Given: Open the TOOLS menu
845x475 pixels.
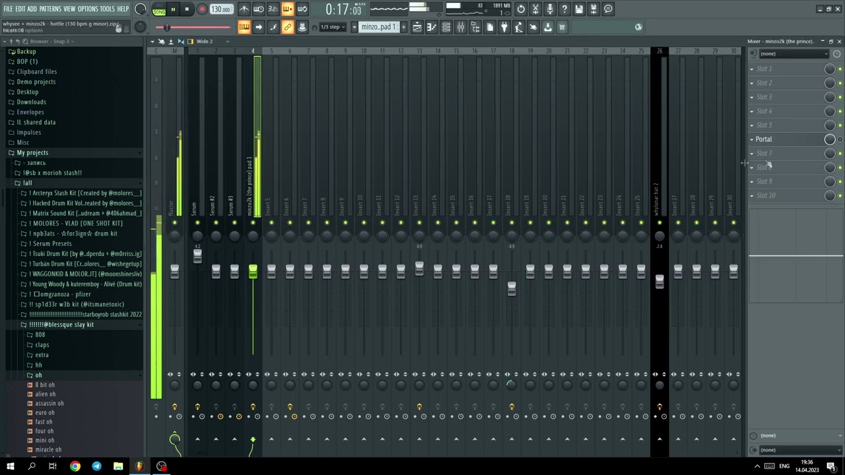Looking at the screenshot, I should coord(108,9).
